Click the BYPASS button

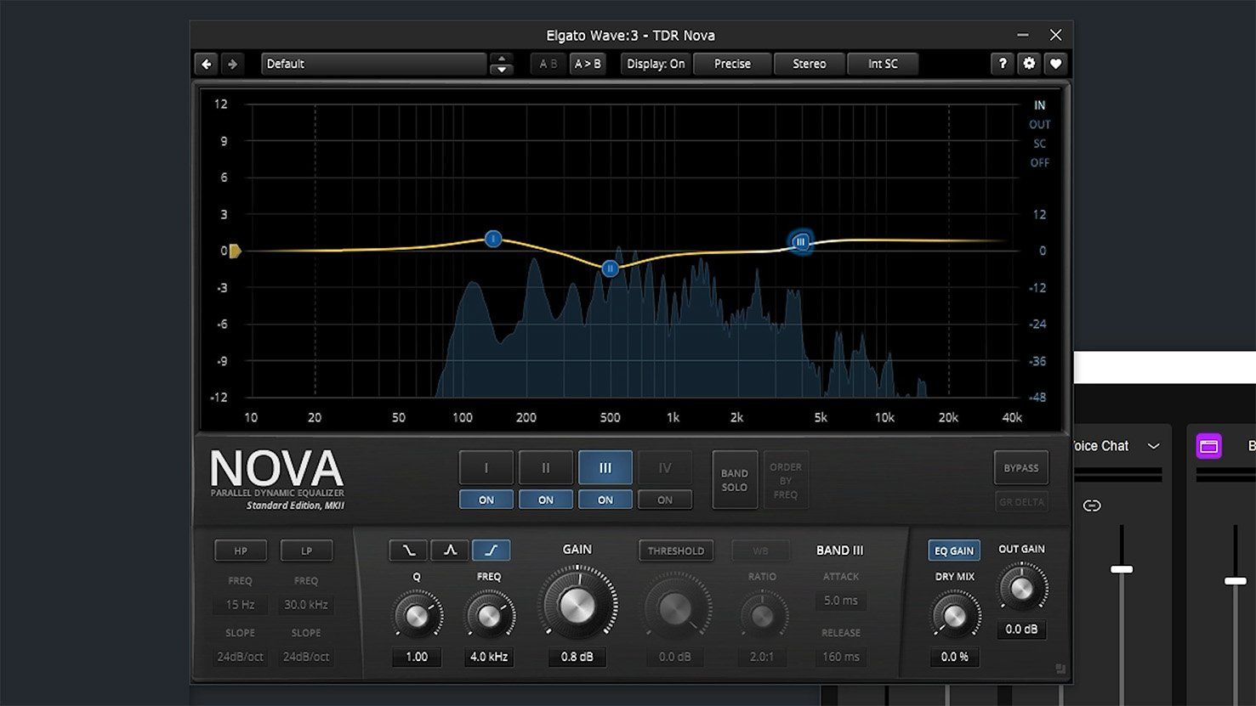point(1020,468)
